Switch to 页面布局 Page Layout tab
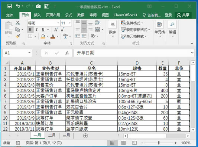This screenshot has width=198, height=147. point(53,15)
